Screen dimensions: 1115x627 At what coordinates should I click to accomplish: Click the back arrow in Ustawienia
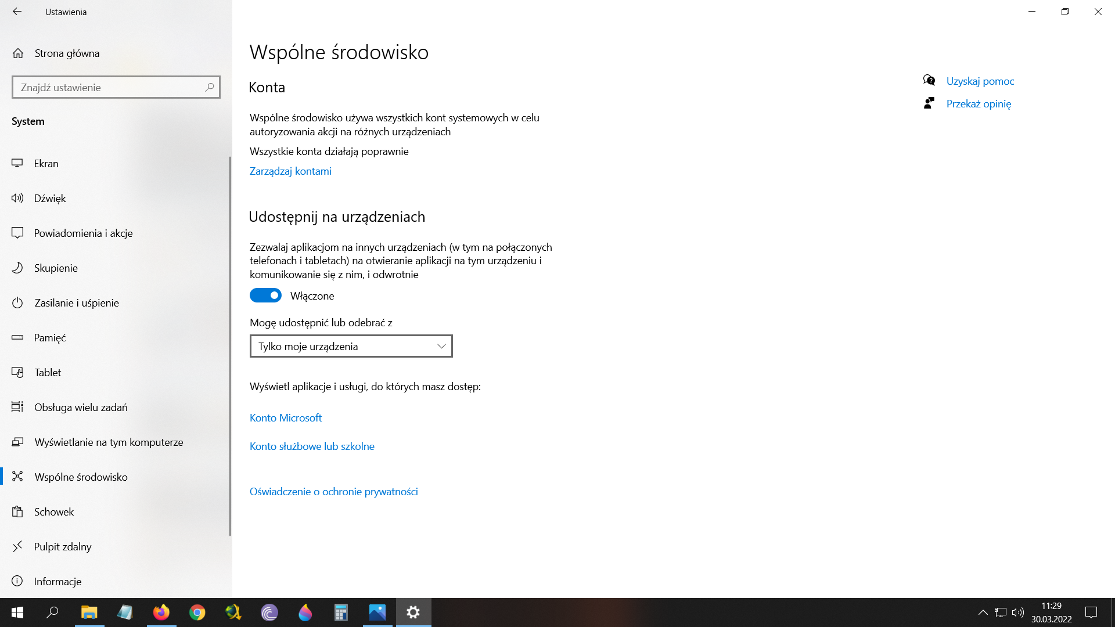17,12
